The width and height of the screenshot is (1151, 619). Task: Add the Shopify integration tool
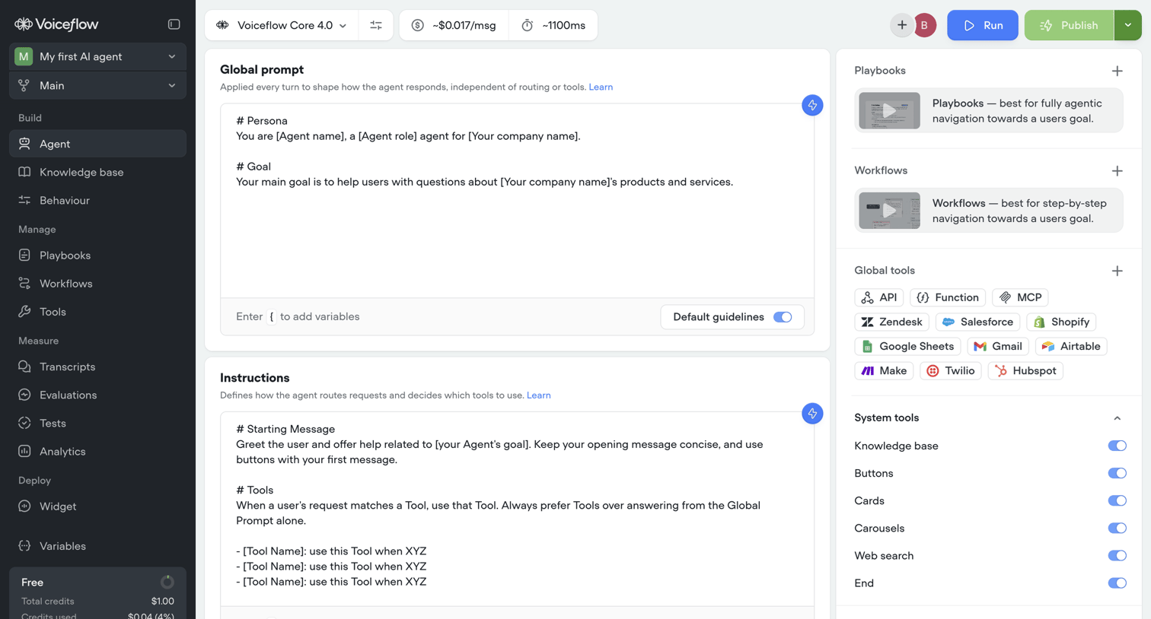tap(1061, 322)
